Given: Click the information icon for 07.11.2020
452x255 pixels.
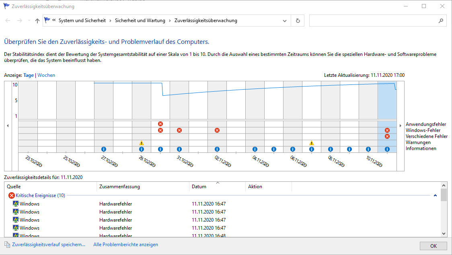Looking at the screenshot, I should (312, 149).
